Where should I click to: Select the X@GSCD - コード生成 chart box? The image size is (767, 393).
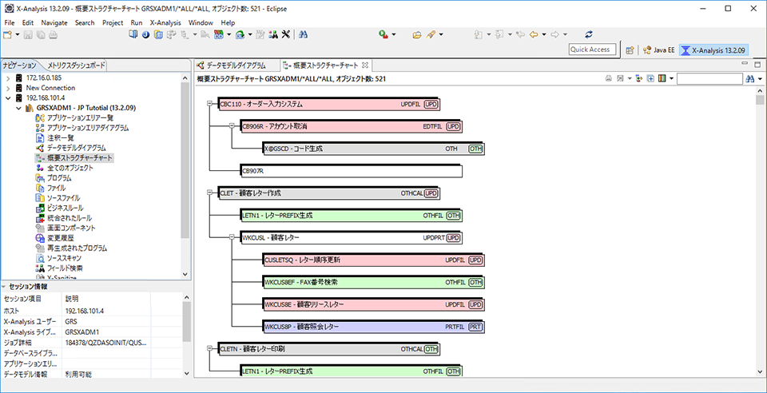pos(374,149)
